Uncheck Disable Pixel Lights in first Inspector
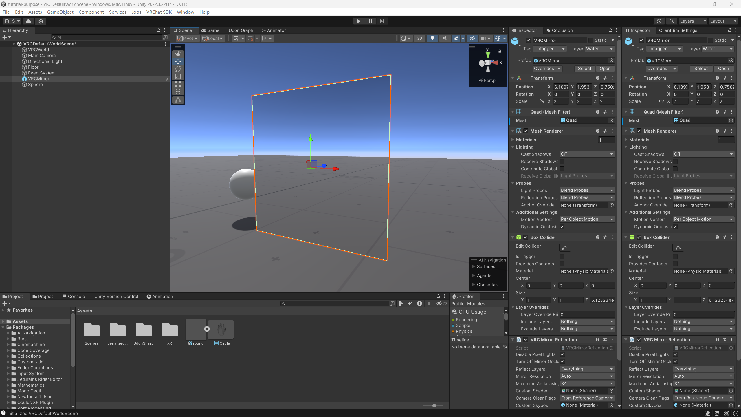 (x=562, y=354)
